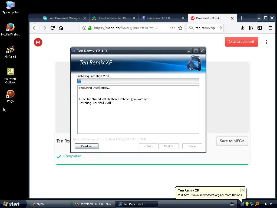Minimize the Ten Remix XP installer window
This screenshot has height=208, width=277.
pyautogui.click(x=189, y=51)
